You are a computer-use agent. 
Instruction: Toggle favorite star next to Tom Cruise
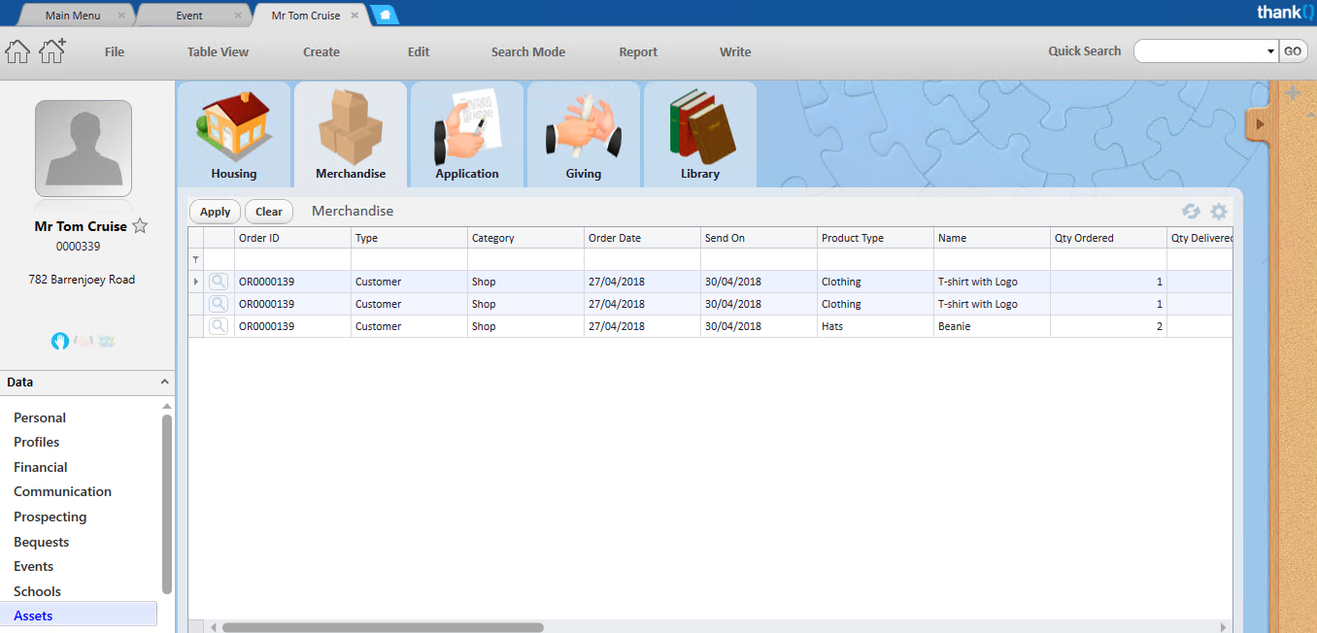point(140,226)
